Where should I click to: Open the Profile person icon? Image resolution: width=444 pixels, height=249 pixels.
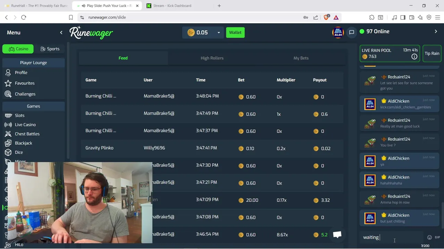[x=8, y=73]
